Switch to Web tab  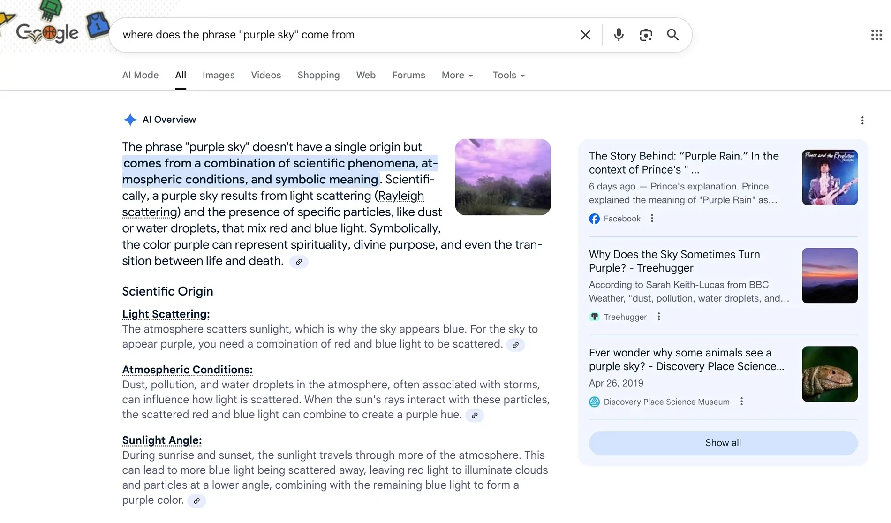click(366, 75)
